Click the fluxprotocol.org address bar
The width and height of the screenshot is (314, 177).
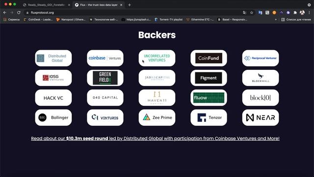click(139, 12)
